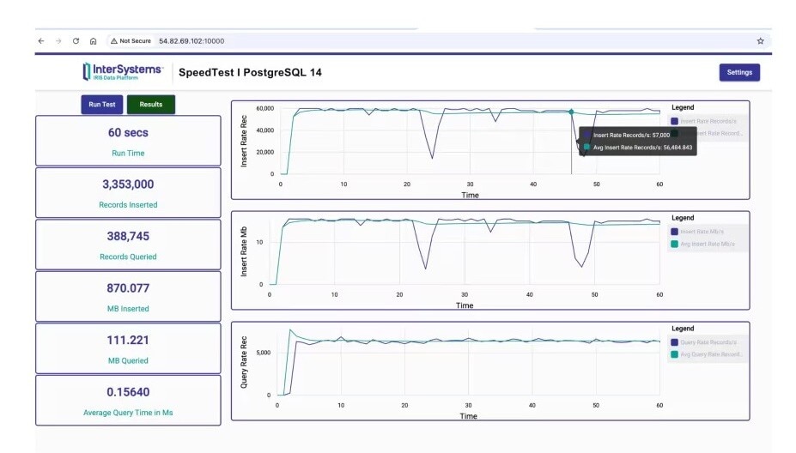Focus the address bar showing 54.82.69.102:10000
Screen dimensions: 796x453
click(191, 41)
